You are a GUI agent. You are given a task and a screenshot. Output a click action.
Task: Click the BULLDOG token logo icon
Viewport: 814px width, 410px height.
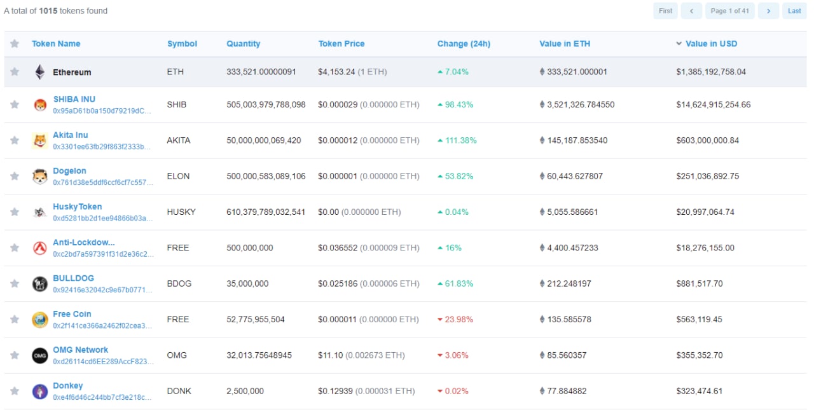point(40,284)
